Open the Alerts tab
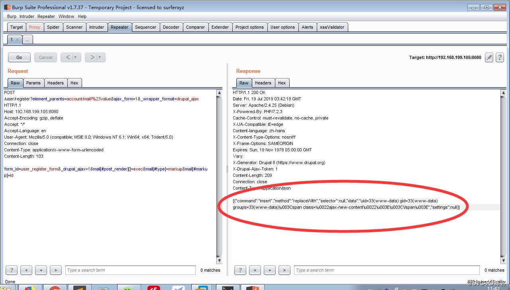The image size is (510, 290). click(307, 27)
